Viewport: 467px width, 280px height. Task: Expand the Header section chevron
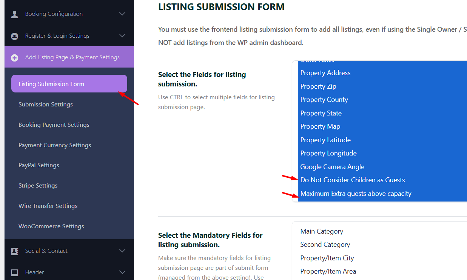[122, 272]
